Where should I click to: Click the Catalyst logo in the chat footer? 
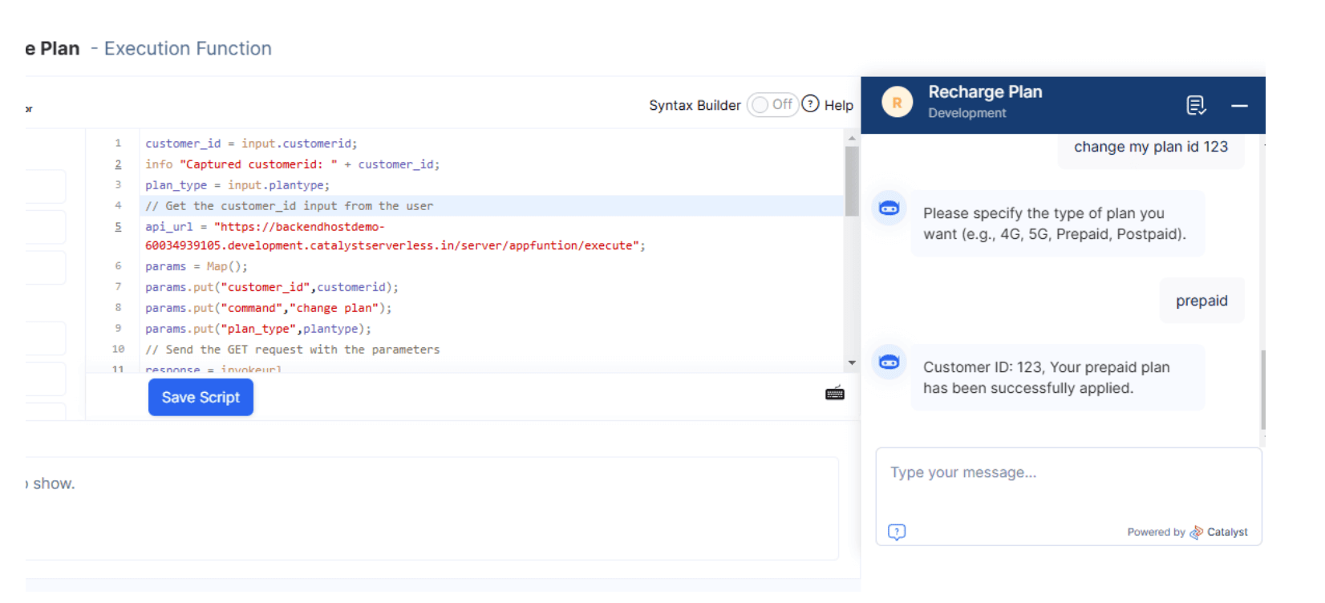click(x=1196, y=532)
